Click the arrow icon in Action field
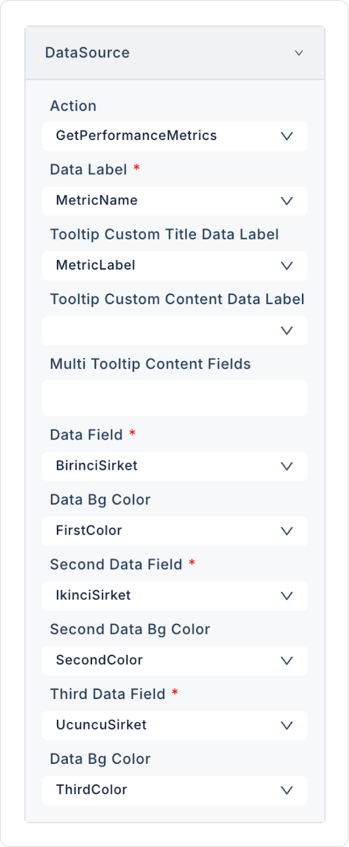Viewport: 349px width, 847px height. 287,136
